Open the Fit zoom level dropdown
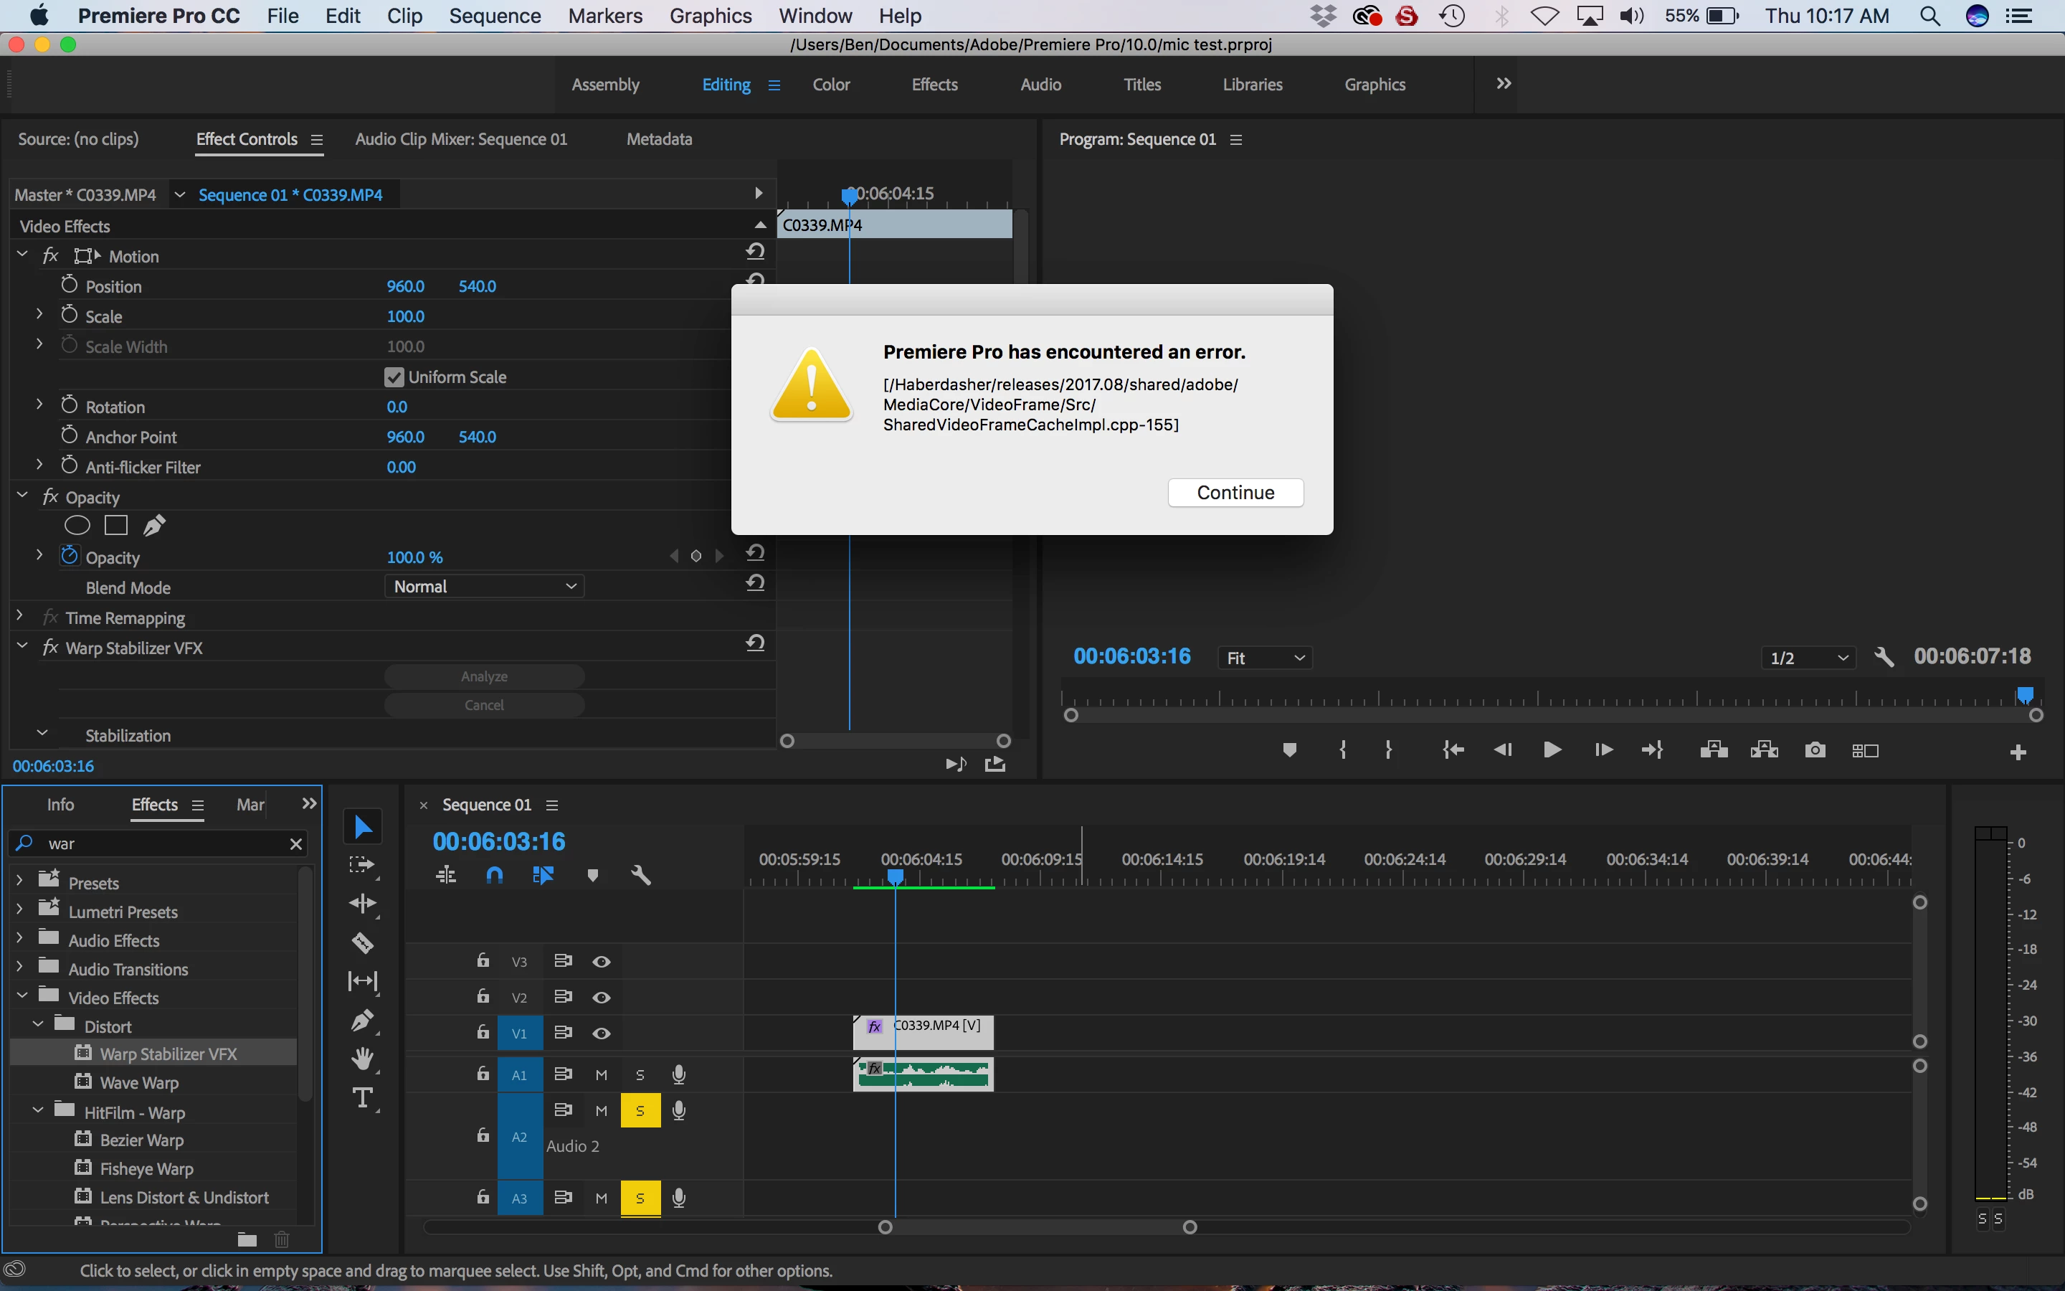Image resolution: width=2065 pixels, height=1291 pixels. [x=1265, y=658]
